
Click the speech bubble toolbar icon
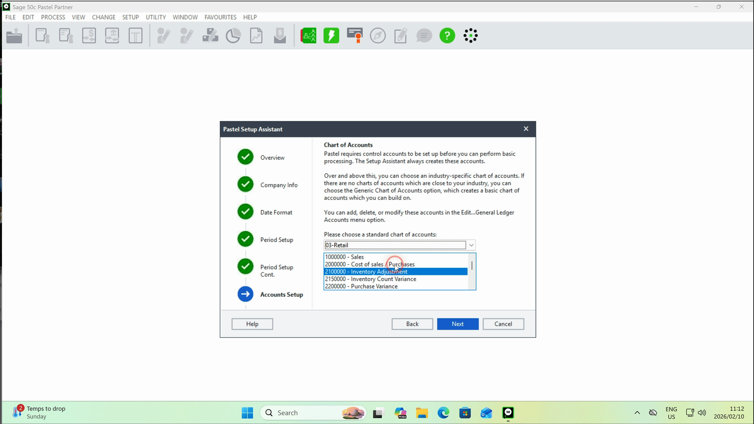point(424,36)
